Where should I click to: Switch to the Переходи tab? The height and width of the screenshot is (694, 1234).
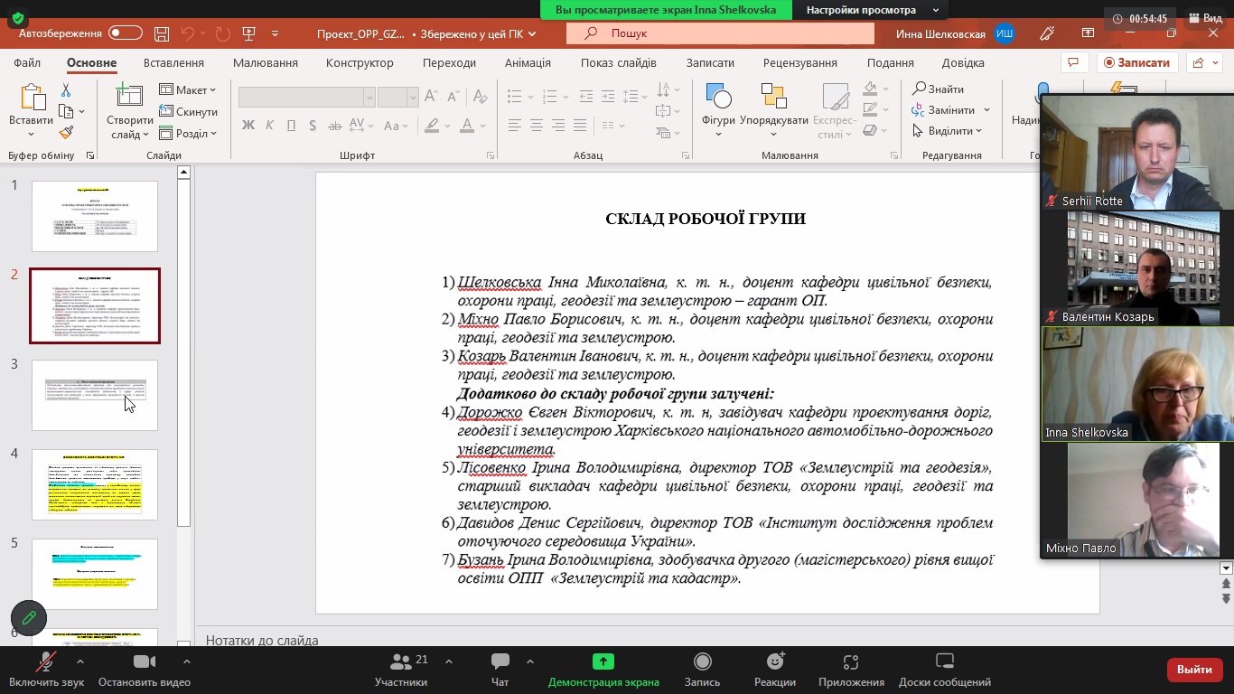(x=449, y=62)
